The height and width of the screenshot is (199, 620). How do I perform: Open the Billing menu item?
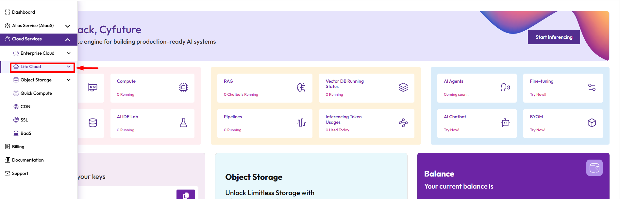pos(18,147)
